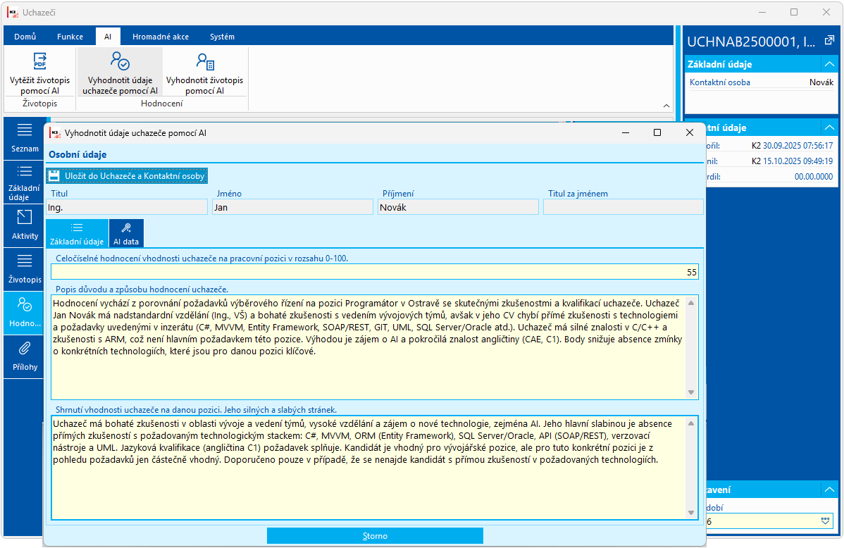
Task: Click the empty Titul za jménem field
Action: click(x=623, y=207)
